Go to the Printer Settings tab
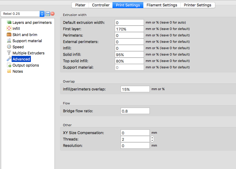This screenshot has width=236, height=169. [198, 5]
